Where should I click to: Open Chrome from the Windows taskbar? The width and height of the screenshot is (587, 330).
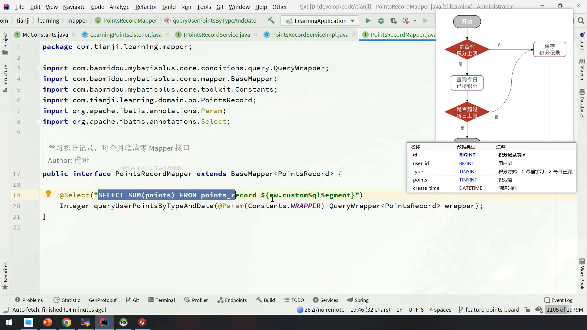pos(67,322)
